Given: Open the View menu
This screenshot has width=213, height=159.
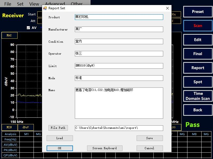Looking at the screenshot, I should (34, 4).
